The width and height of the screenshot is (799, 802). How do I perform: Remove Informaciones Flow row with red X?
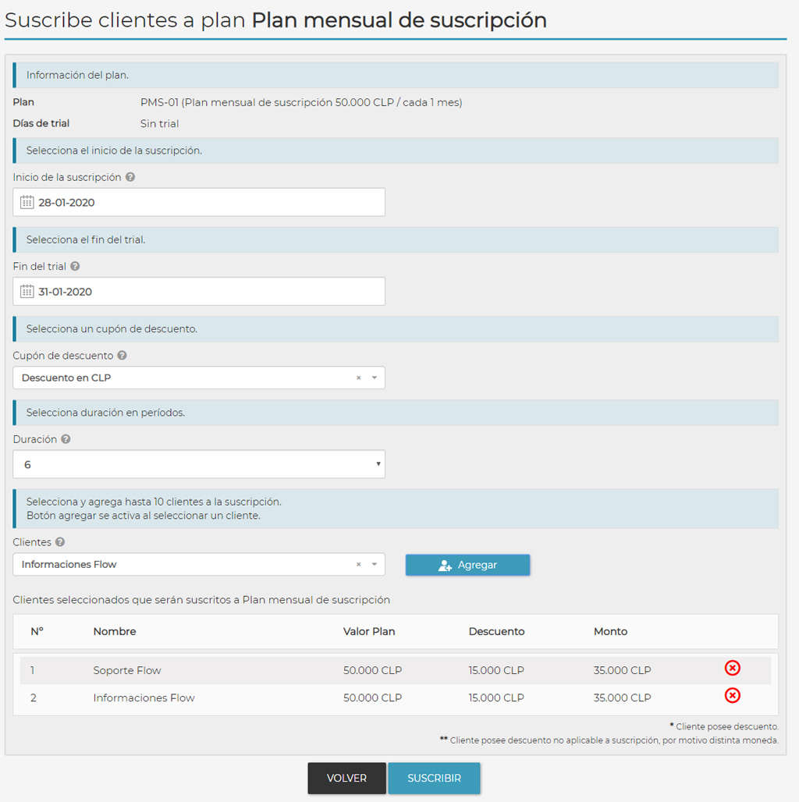point(733,696)
